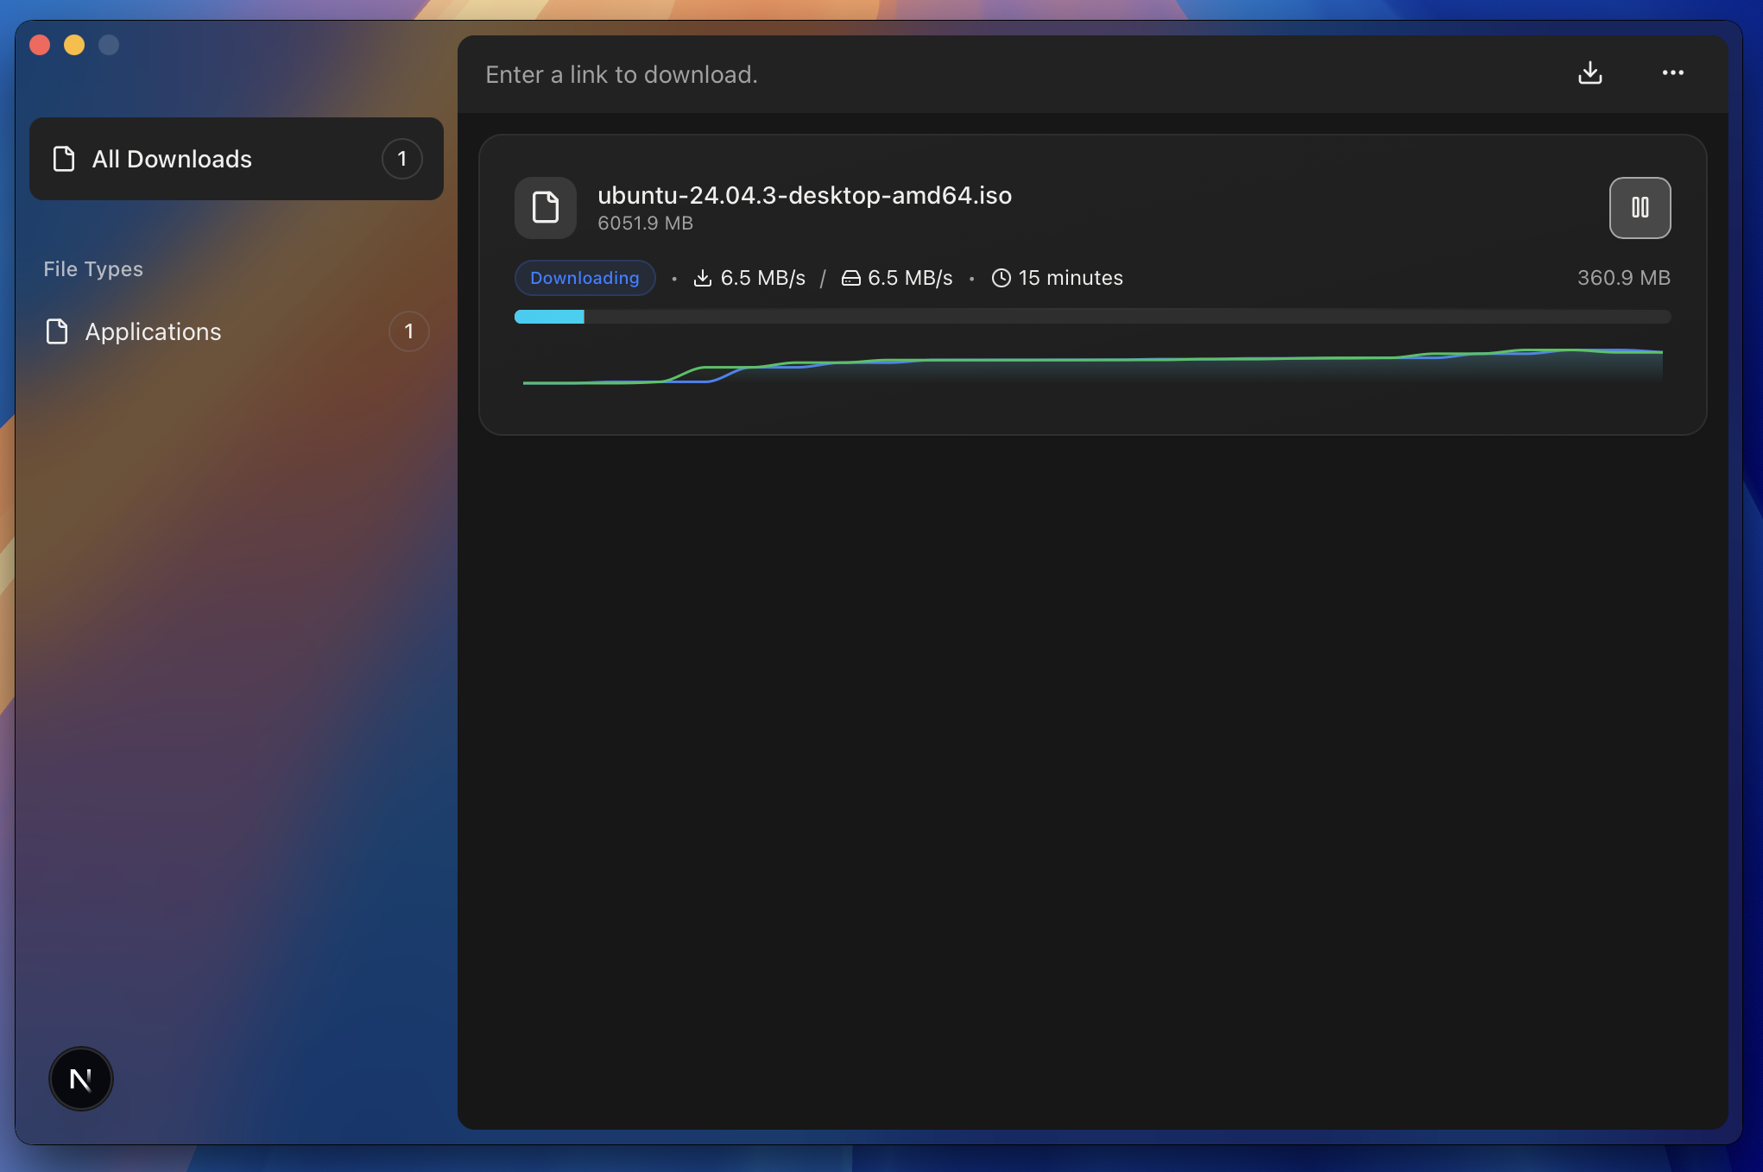Click the round N avatar button
The image size is (1763, 1172).
tap(81, 1079)
